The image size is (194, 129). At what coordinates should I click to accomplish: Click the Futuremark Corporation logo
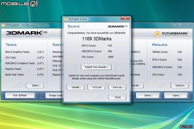171,34
